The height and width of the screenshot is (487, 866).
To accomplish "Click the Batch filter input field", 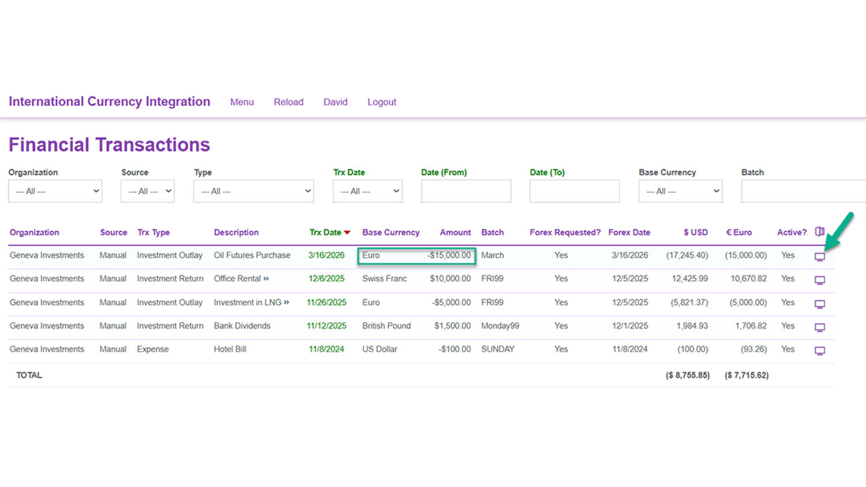I will click(804, 191).
